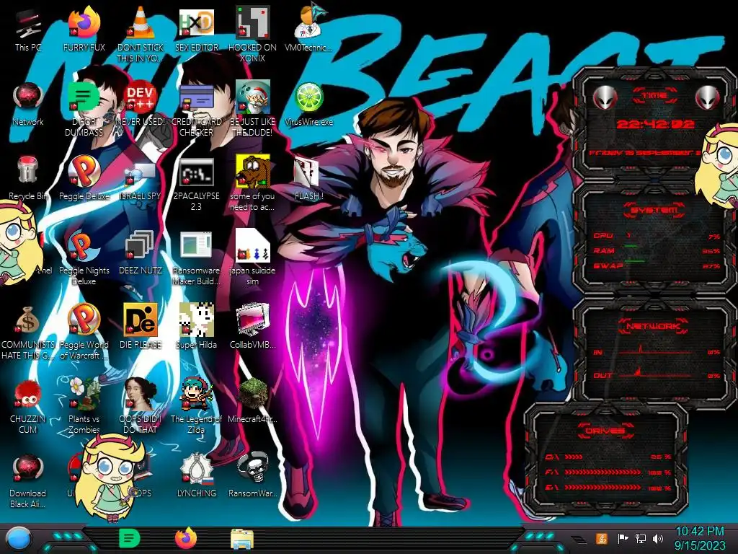Click the 22:42:02 time readout widget

[x=655, y=124]
